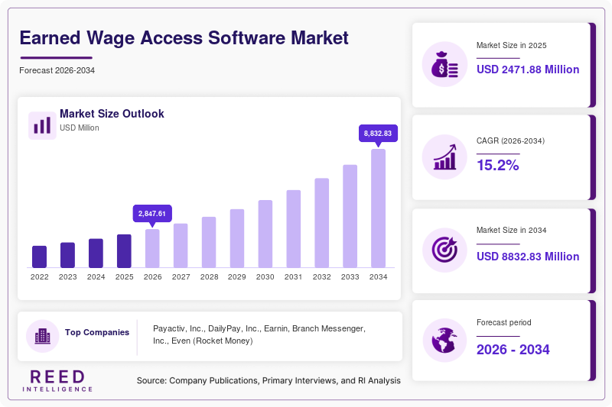The height and width of the screenshot is (407, 612).
Task: Click the CAGR (2026-2034) label
Action: pyautogui.click(x=510, y=141)
